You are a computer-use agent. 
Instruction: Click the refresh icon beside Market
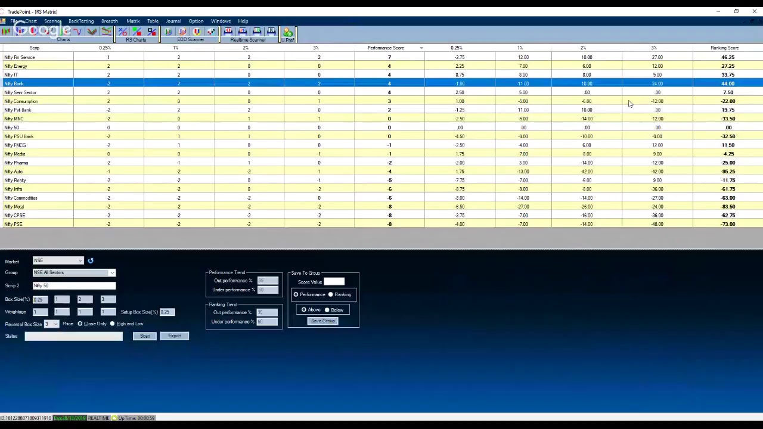[91, 260]
